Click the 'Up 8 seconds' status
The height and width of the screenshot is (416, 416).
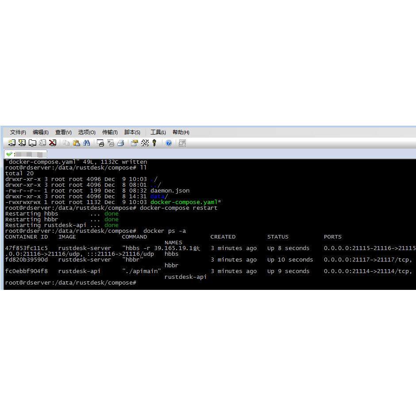(288, 248)
